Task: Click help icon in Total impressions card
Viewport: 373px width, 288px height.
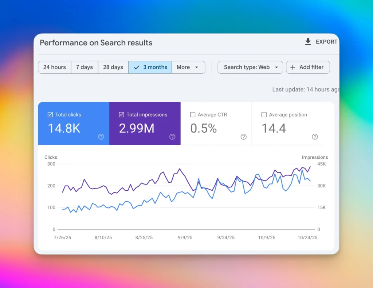Action: pos(172,137)
